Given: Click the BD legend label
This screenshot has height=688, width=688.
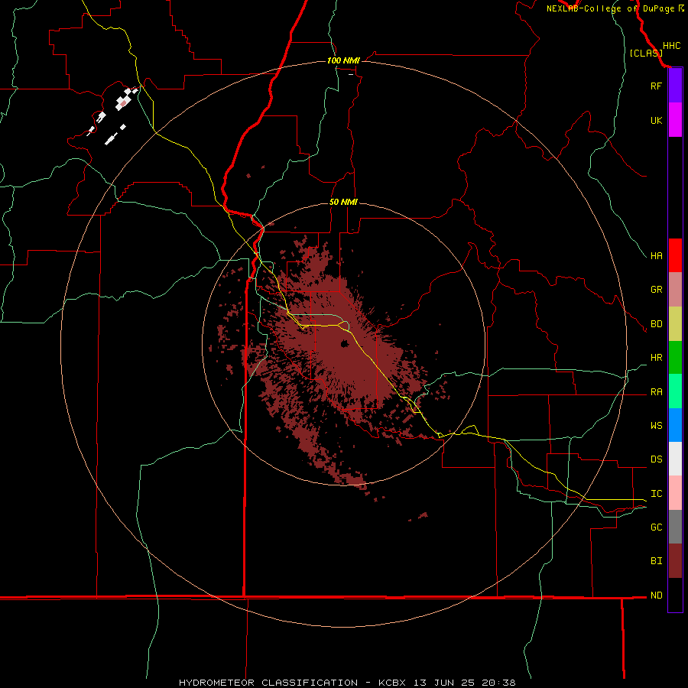Looking at the screenshot, I should (x=656, y=324).
